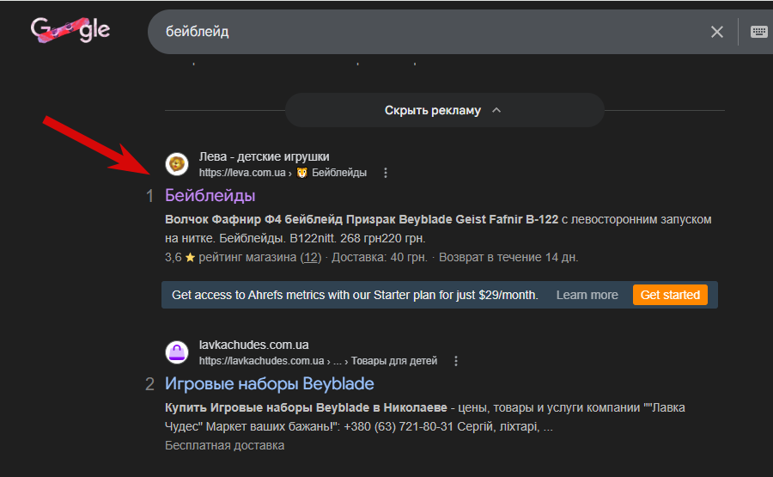Viewport: 773px width, 477px height.
Task: Collapse ads using the chevron beside "Скрыть рекламу"
Action: coord(496,111)
